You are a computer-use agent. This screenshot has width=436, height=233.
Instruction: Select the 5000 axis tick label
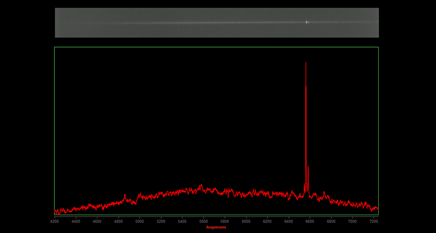(140, 221)
